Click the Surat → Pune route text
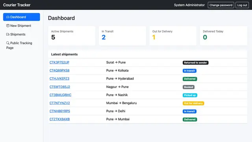 [116, 62]
